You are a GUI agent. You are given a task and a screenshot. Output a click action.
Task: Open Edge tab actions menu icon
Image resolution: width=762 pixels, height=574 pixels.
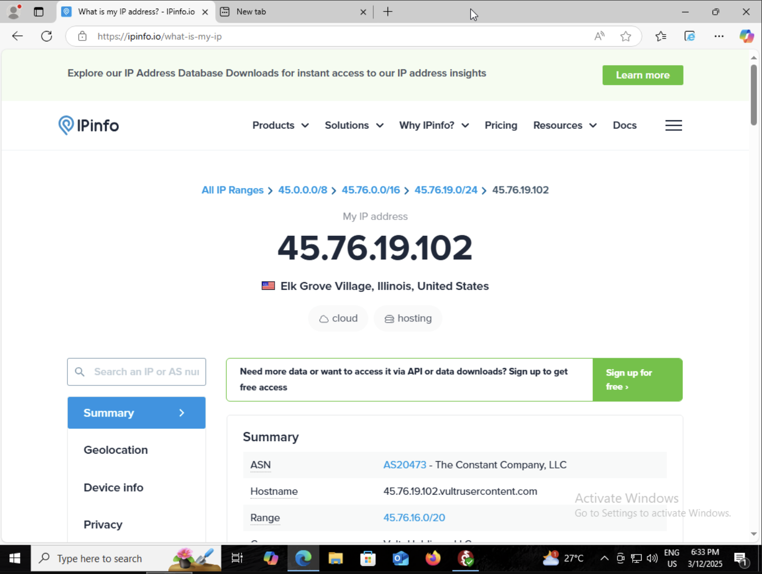(x=38, y=12)
